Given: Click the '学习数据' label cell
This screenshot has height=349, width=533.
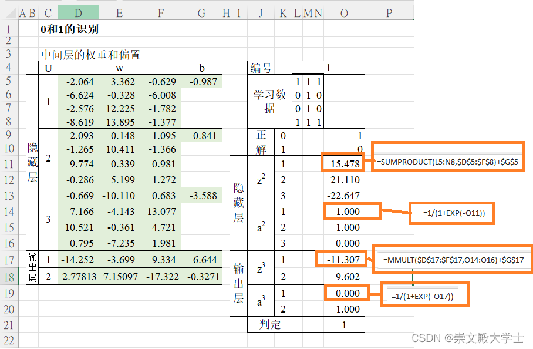Looking at the screenshot, I should click(269, 102).
